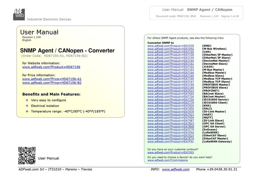Open the HD67878 IO-Link Master link
Image resolution: width=260 pixels, height=180 pixels.
(x=171, y=111)
